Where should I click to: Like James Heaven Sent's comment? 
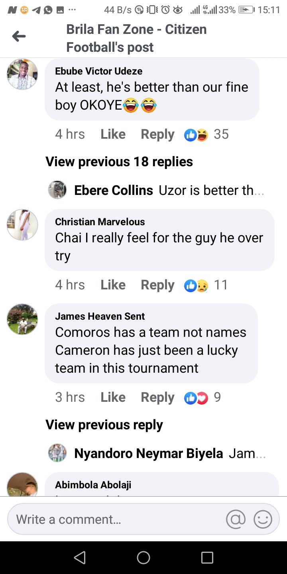[x=113, y=397]
